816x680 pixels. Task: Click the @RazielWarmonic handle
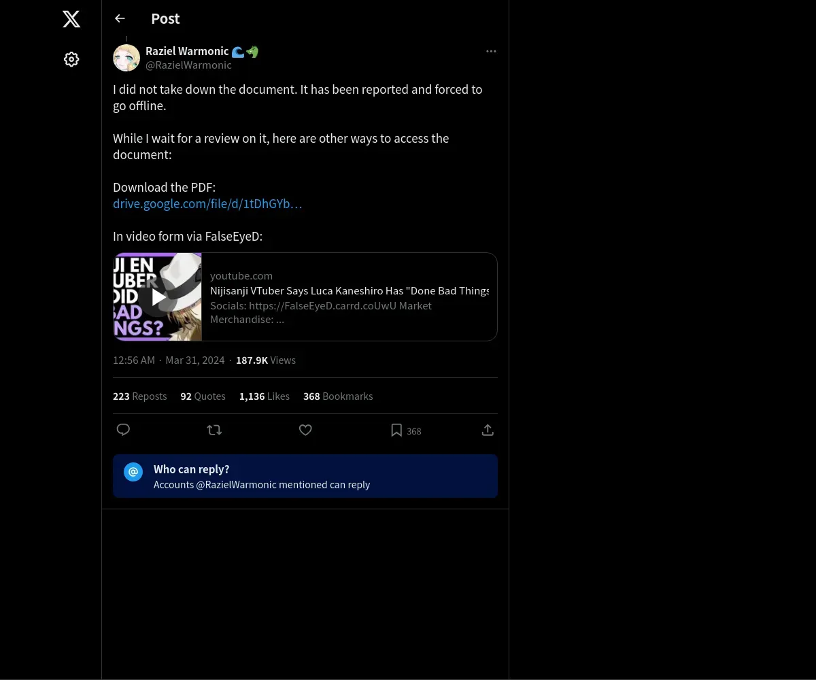[x=188, y=65]
